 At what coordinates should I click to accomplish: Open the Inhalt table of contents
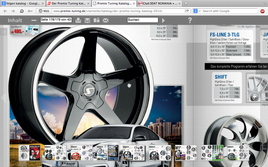(15, 20)
